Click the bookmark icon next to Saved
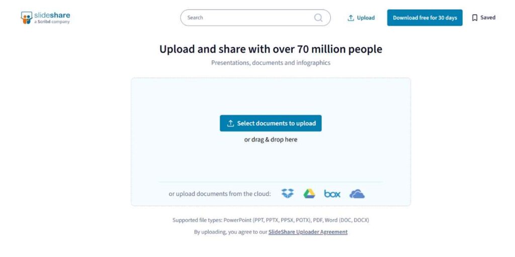Viewport: 515px width, 257px height. [x=475, y=18]
